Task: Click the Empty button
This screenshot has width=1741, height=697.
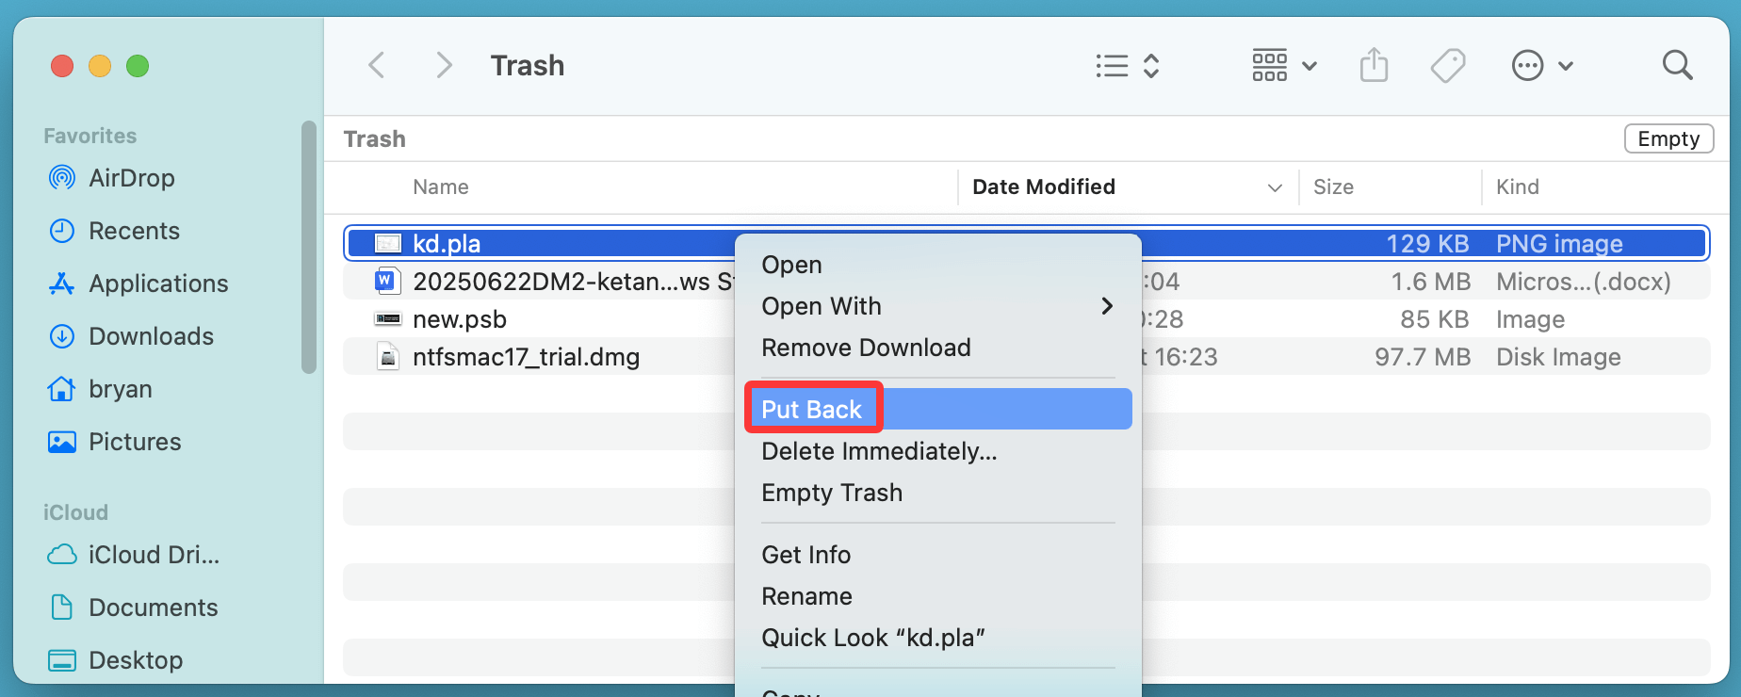Action: [1668, 138]
